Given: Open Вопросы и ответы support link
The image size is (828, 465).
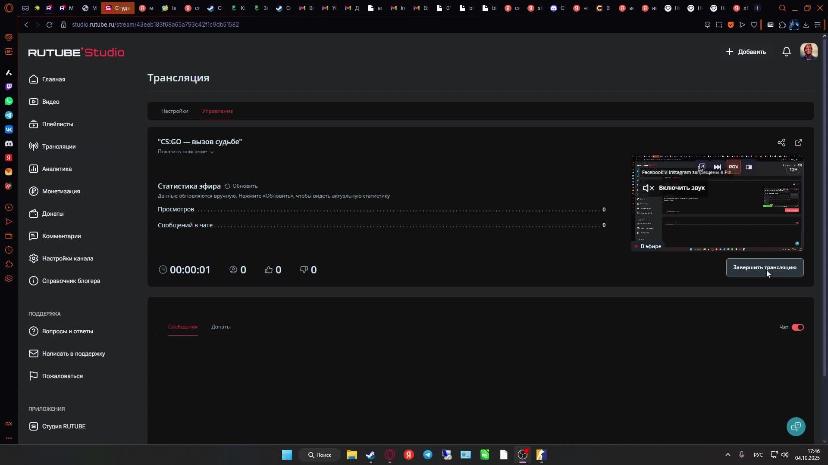Looking at the screenshot, I should pyautogui.click(x=61, y=331).
